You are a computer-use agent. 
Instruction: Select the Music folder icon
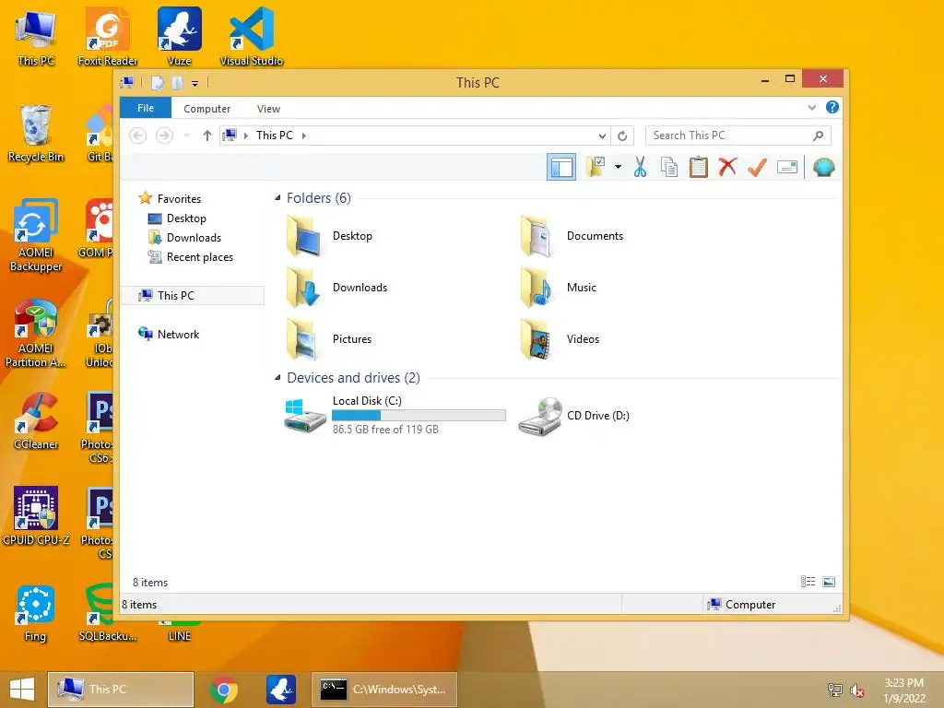pyautogui.click(x=537, y=288)
